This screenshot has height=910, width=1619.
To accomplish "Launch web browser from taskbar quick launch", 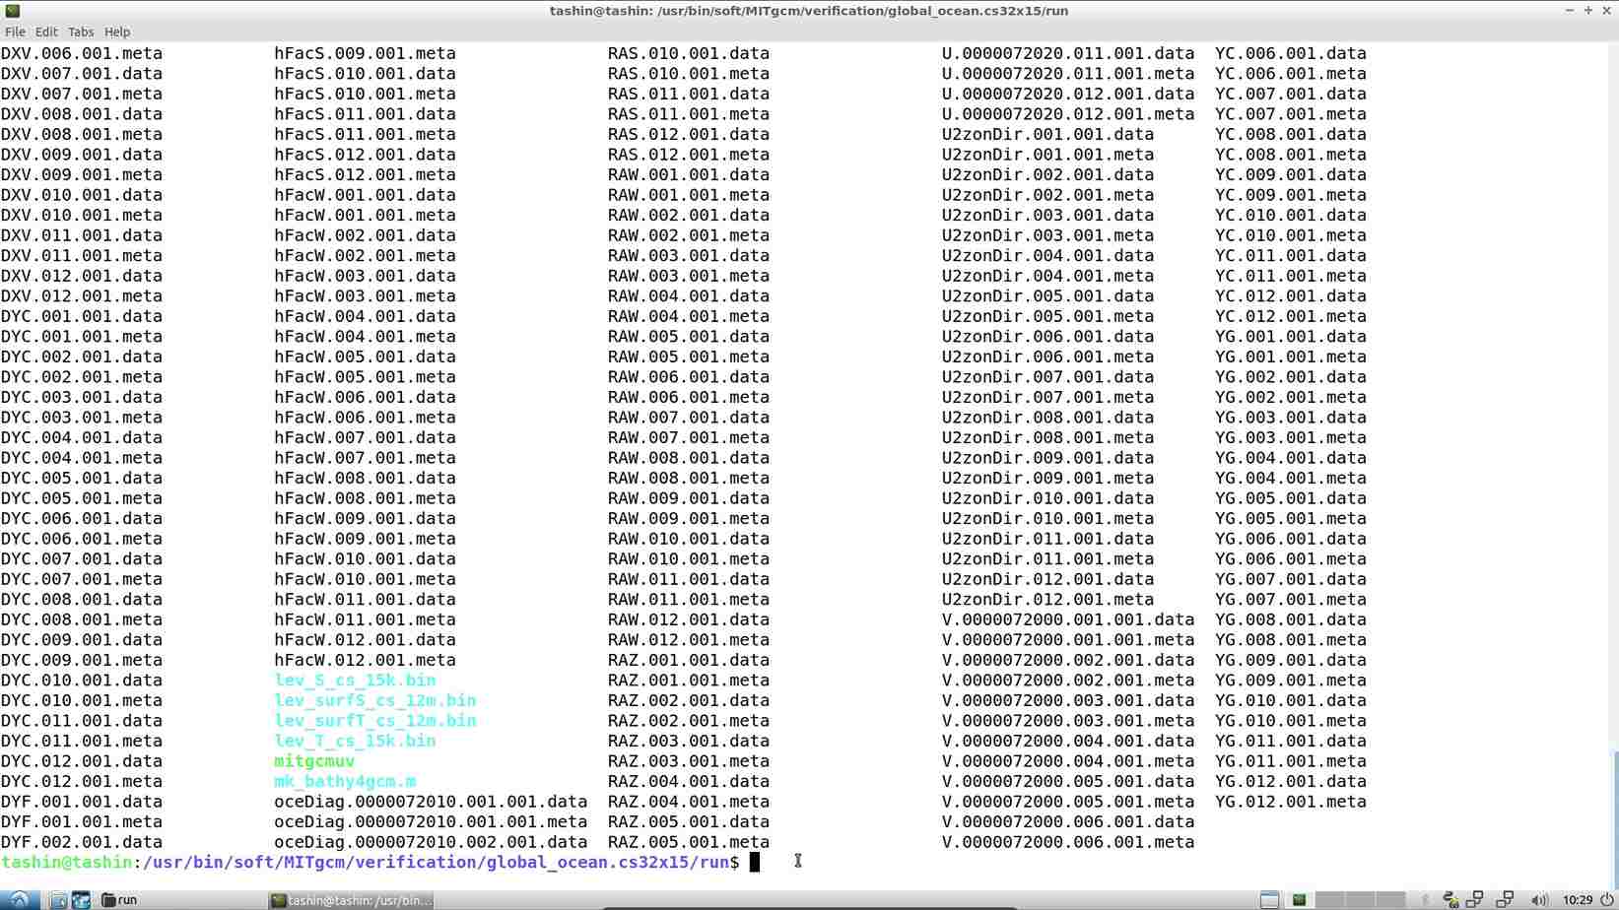I will (x=81, y=899).
